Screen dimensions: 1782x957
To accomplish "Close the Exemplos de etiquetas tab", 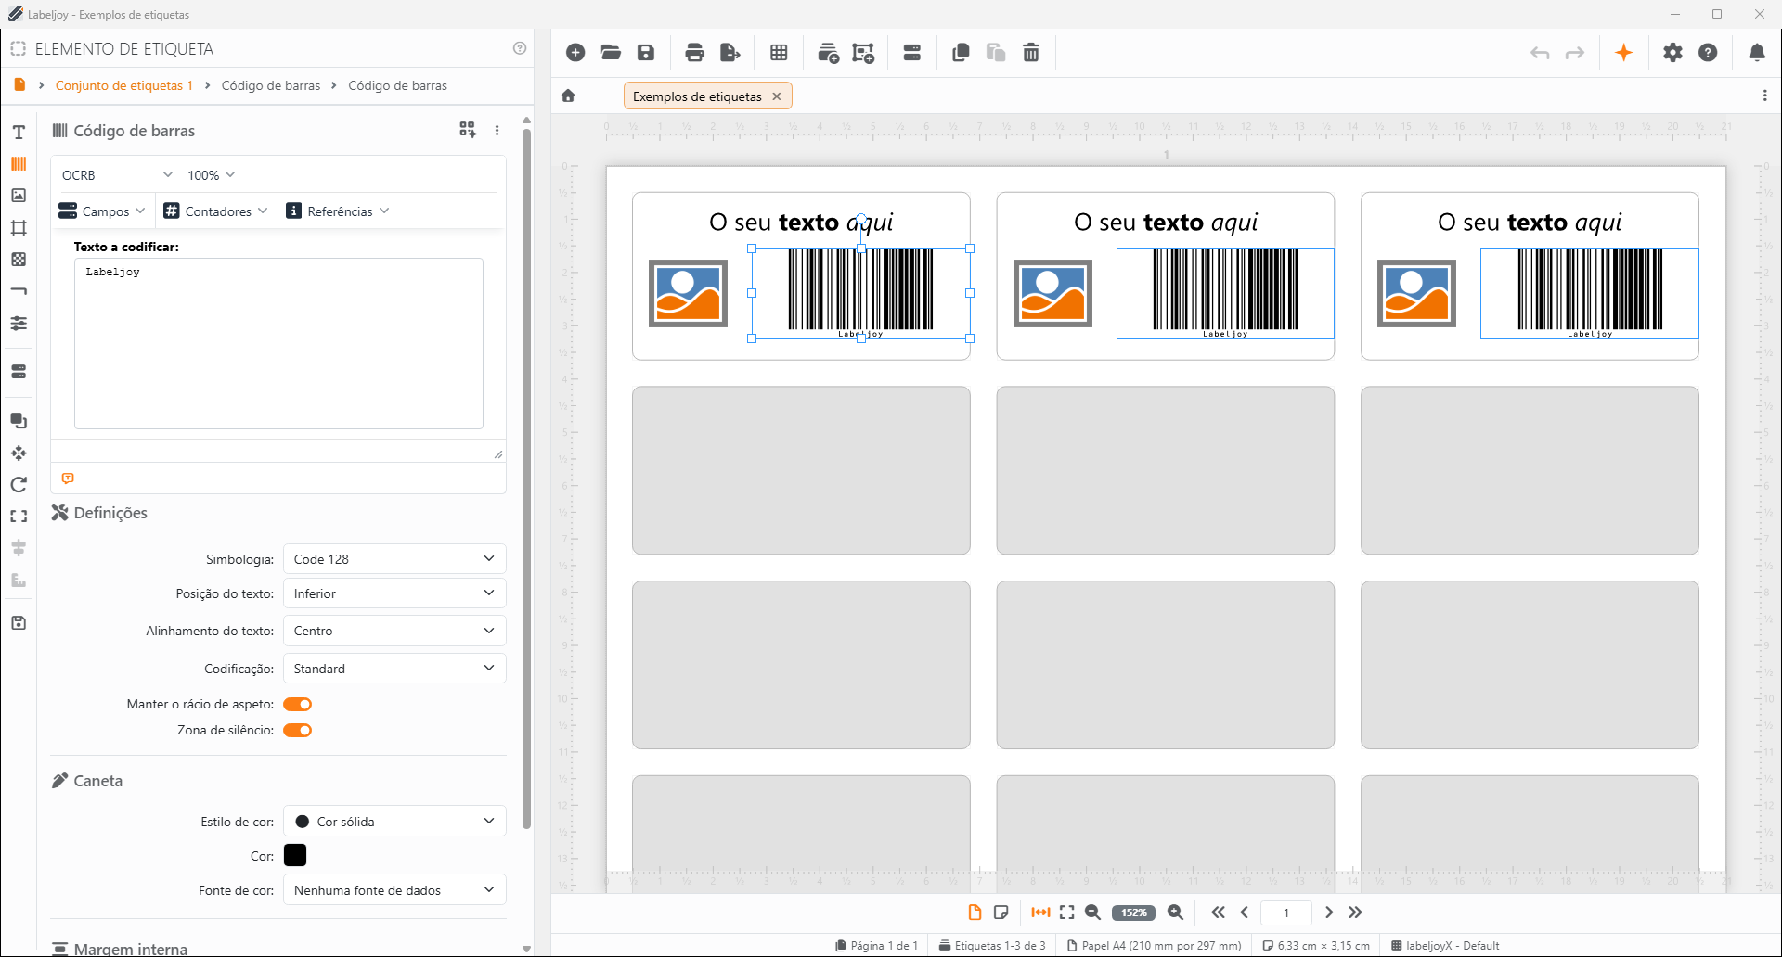I will [x=777, y=96].
